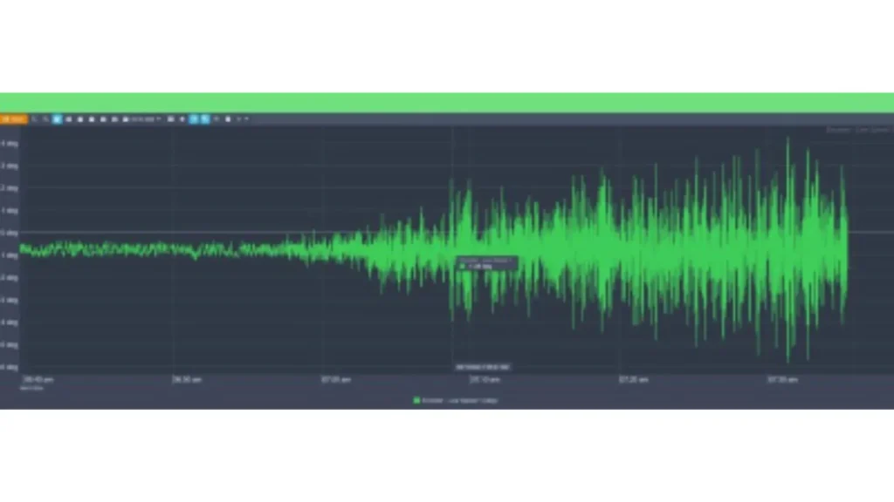Viewport: 894px width, 502px height.
Task: Toggle the second blue-highlighted toolbar button
Action: pyautogui.click(x=204, y=119)
